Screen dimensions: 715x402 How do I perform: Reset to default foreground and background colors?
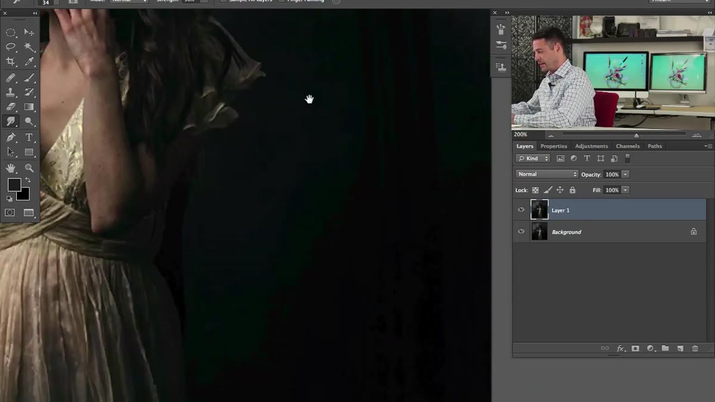tap(10, 199)
